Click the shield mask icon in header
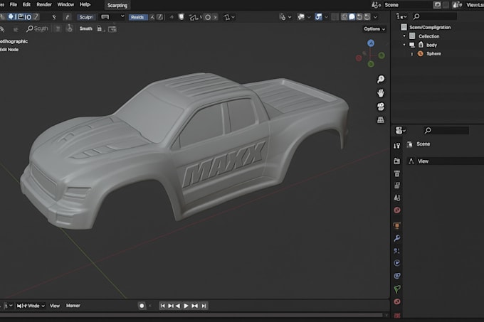This screenshot has width=484, height=322. pyautogui.click(x=181, y=17)
